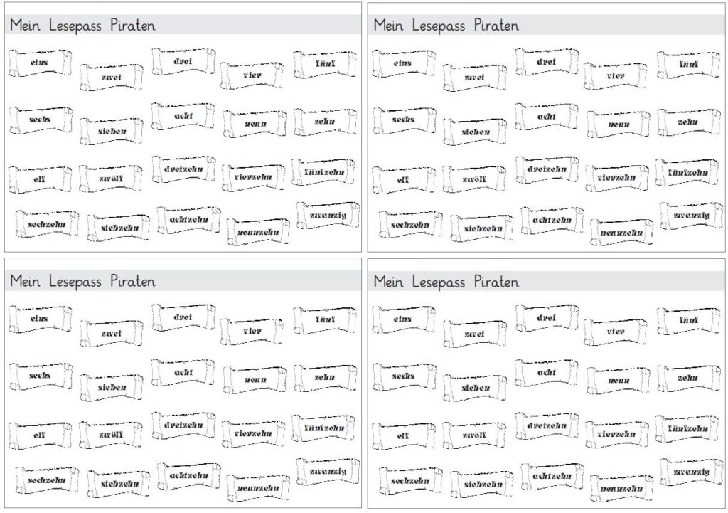Click the 'sechs' scroll in the upper-right card

click(x=405, y=120)
